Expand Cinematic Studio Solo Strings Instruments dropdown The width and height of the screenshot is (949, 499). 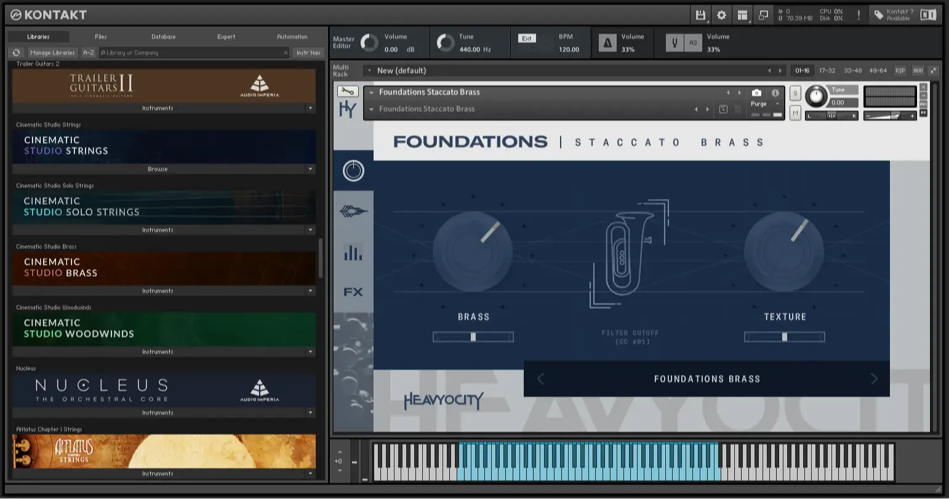pos(310,230)
